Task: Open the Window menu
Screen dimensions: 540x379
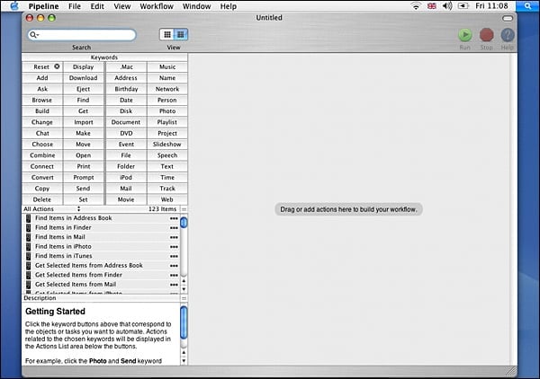Action: 196,6
